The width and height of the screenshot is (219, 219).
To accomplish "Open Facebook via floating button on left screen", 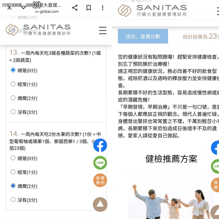I will click(x=100, y=145).
